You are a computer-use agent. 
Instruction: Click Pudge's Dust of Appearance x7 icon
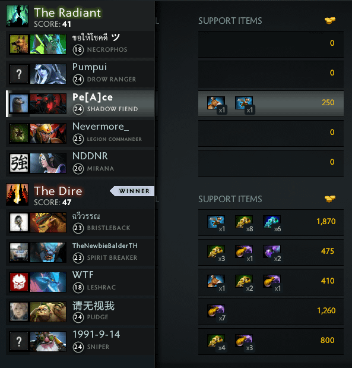[216, 311]
